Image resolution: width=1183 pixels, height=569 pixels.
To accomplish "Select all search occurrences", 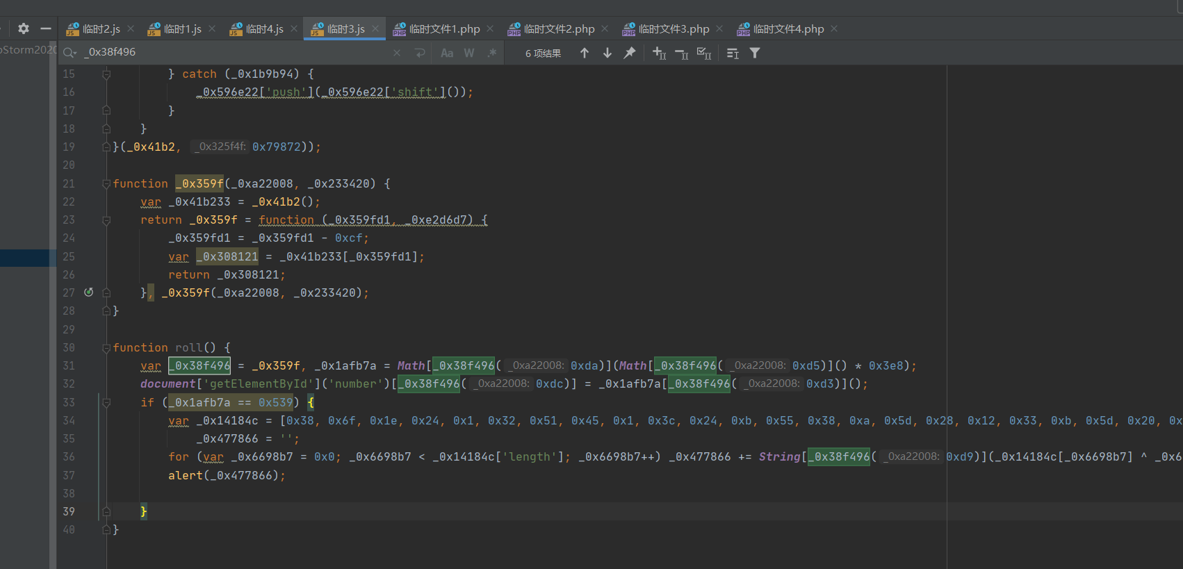I will click(x=704, y=53).
